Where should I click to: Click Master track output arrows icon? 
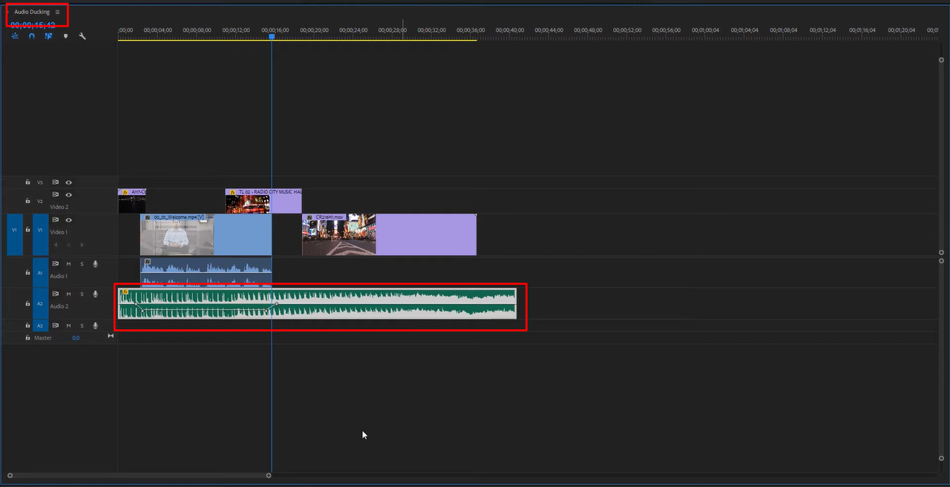pos(111,337)
